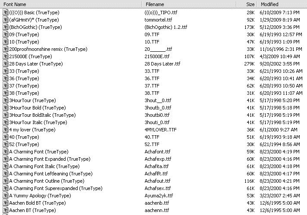
Task: Select the Aachen BT (TrueType) row
Action: (x=153, y=210)
